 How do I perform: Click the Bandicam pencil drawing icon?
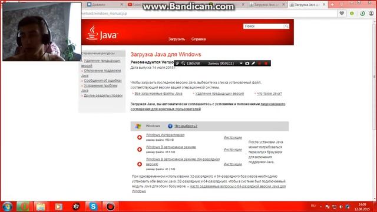253,63
